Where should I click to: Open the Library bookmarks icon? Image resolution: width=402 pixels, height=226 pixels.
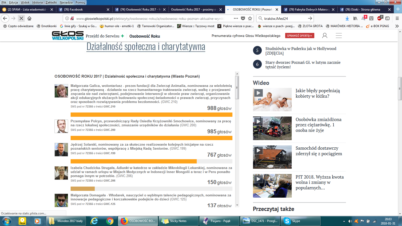355,18
